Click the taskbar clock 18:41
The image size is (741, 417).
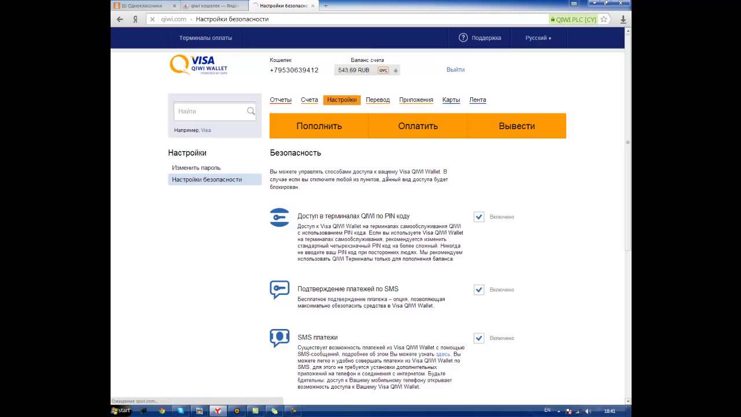pos(610,411)
